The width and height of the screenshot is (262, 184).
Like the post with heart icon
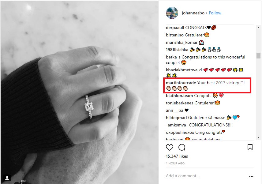point(170,147)
